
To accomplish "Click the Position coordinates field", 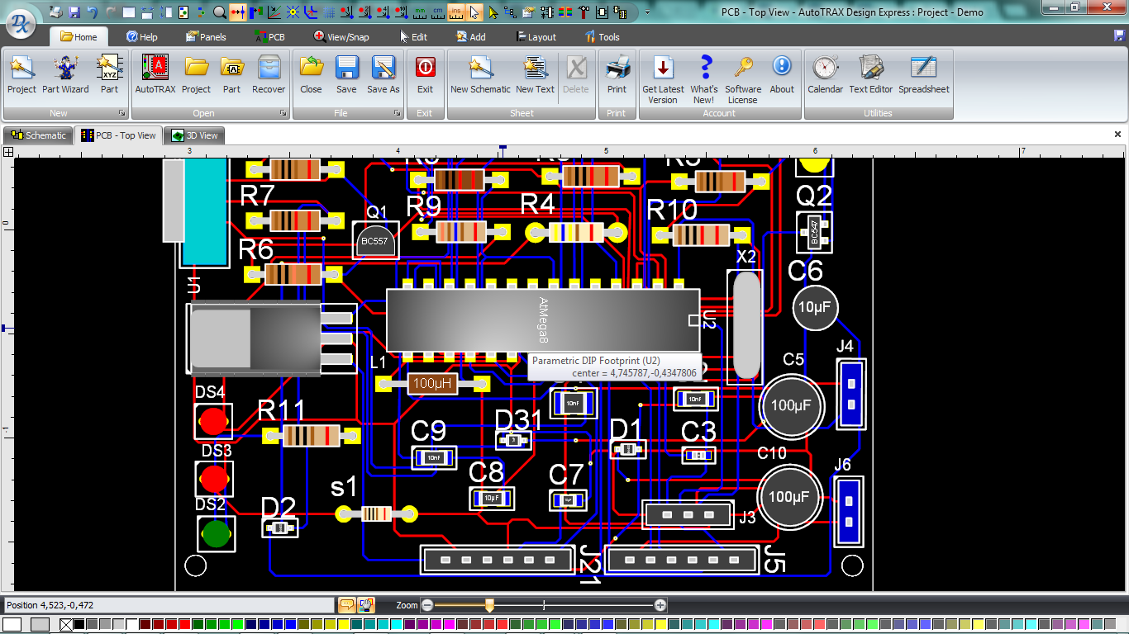I will (x=169, y=605).
